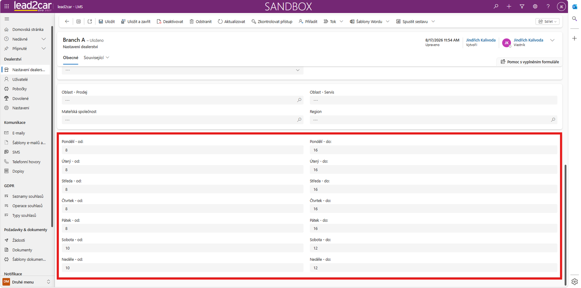
Task: Open the help question mark icon
Action: (548, 7)
